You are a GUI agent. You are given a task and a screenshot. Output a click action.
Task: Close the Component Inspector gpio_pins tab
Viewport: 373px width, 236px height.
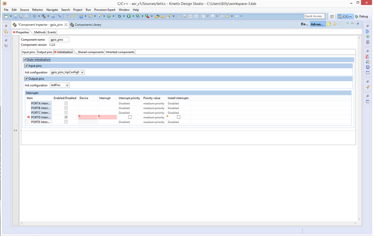click(x=66, y=25)
